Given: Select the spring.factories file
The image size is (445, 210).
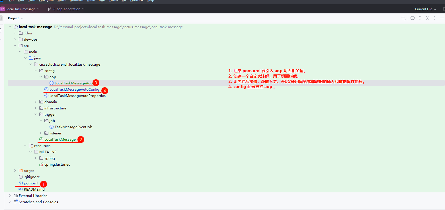Looking at the screenshot, I should click(57, 165).
